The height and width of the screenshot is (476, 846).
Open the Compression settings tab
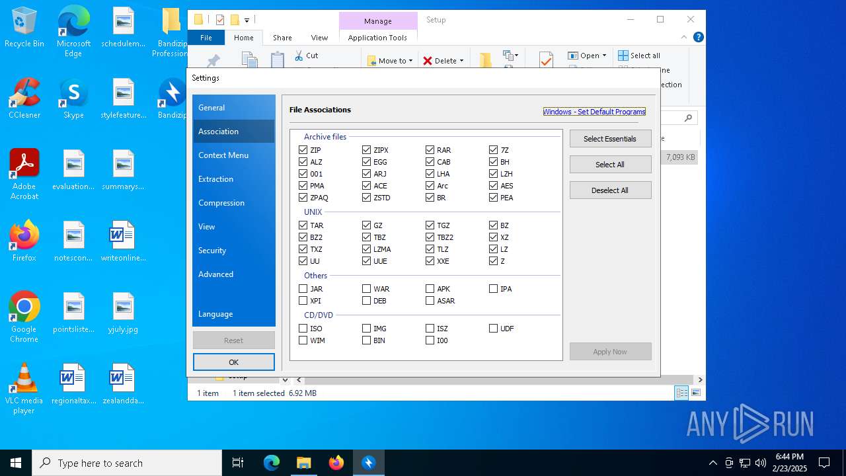[233, 203]
